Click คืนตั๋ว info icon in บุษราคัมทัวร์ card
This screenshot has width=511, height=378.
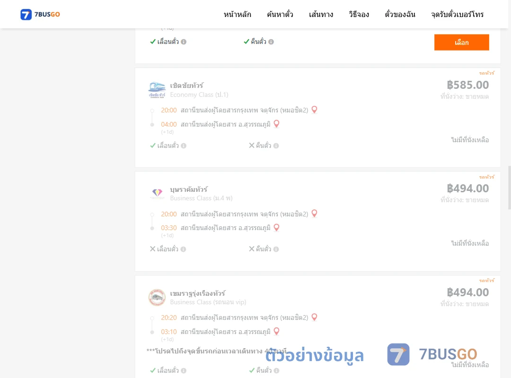[x=276, y=249]
